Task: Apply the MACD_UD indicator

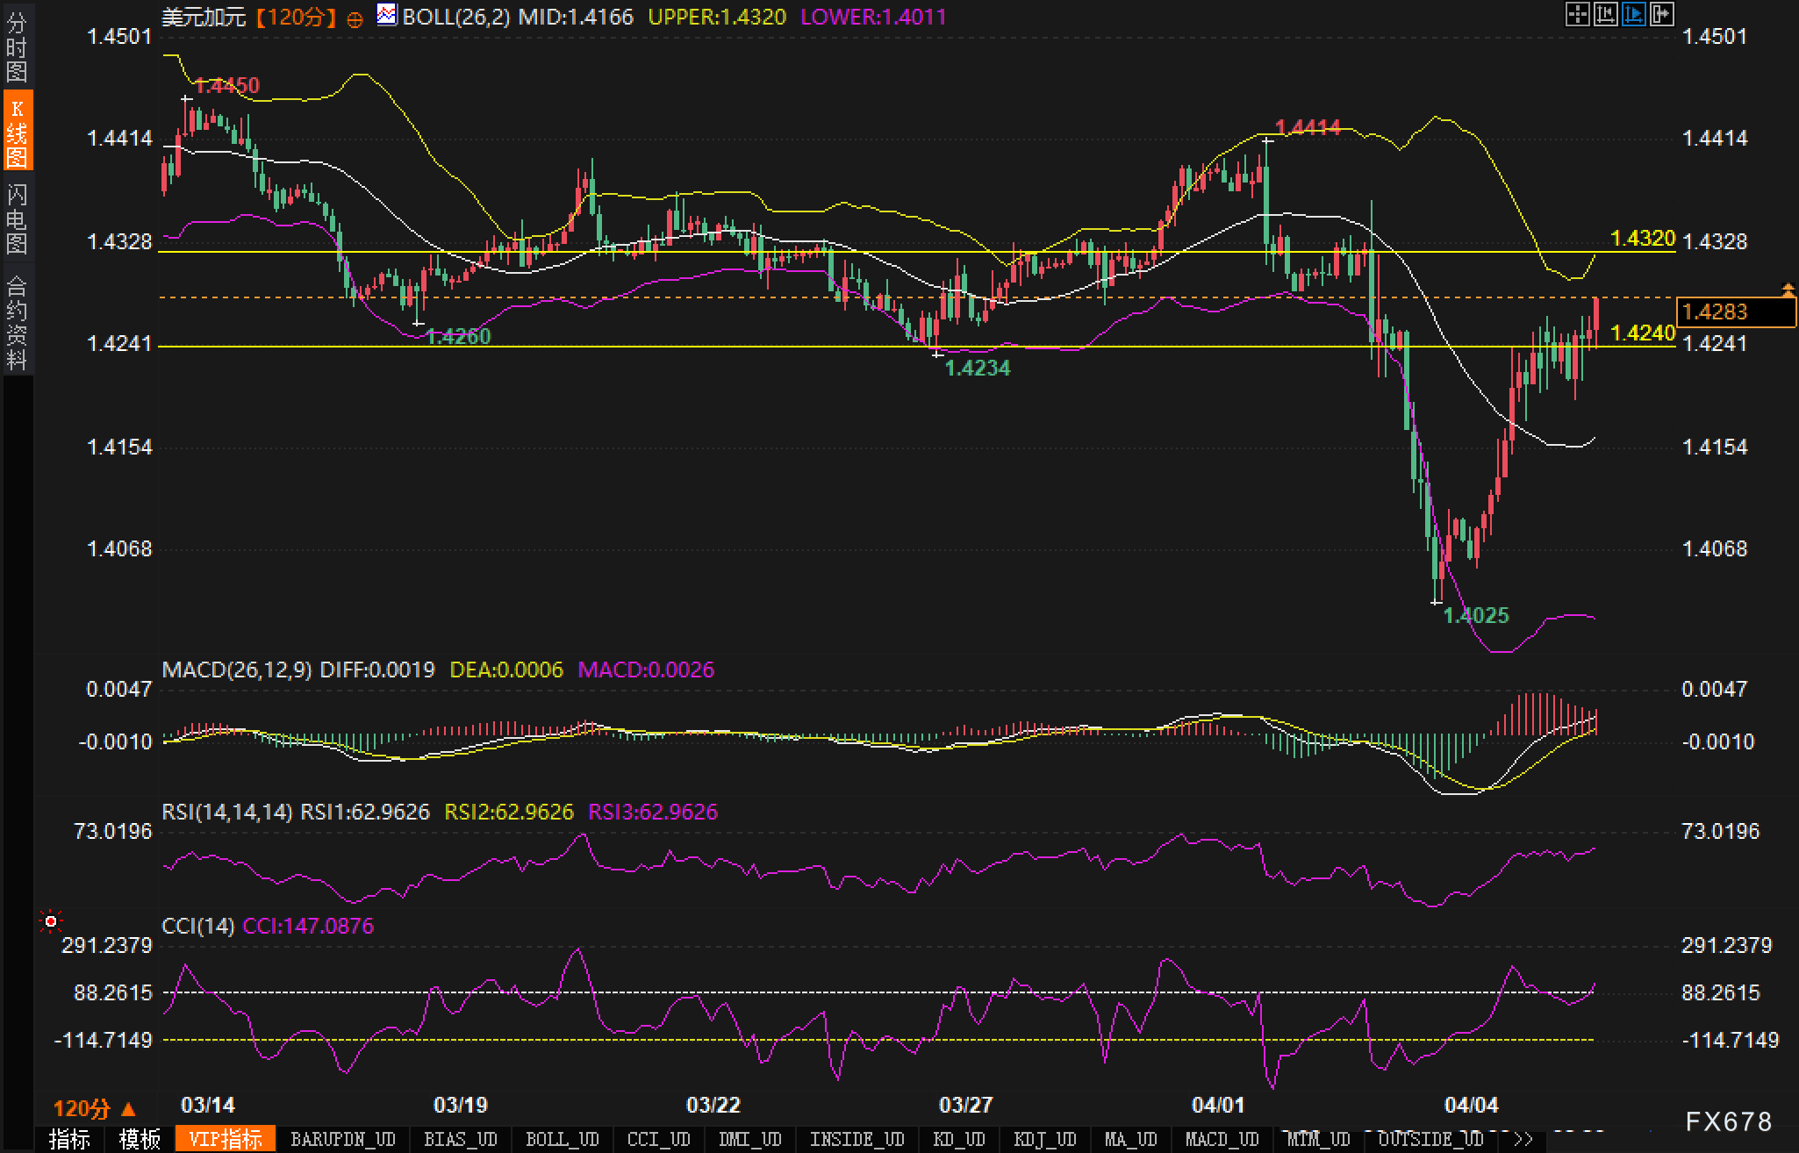Action: pyautogui.click(x=1222, y=1139)
